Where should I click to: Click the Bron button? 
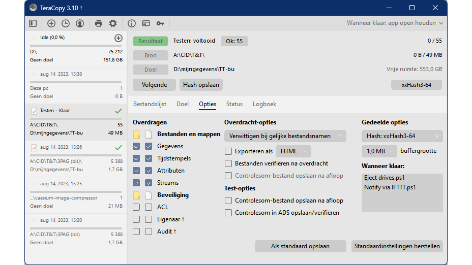(150, 55)
